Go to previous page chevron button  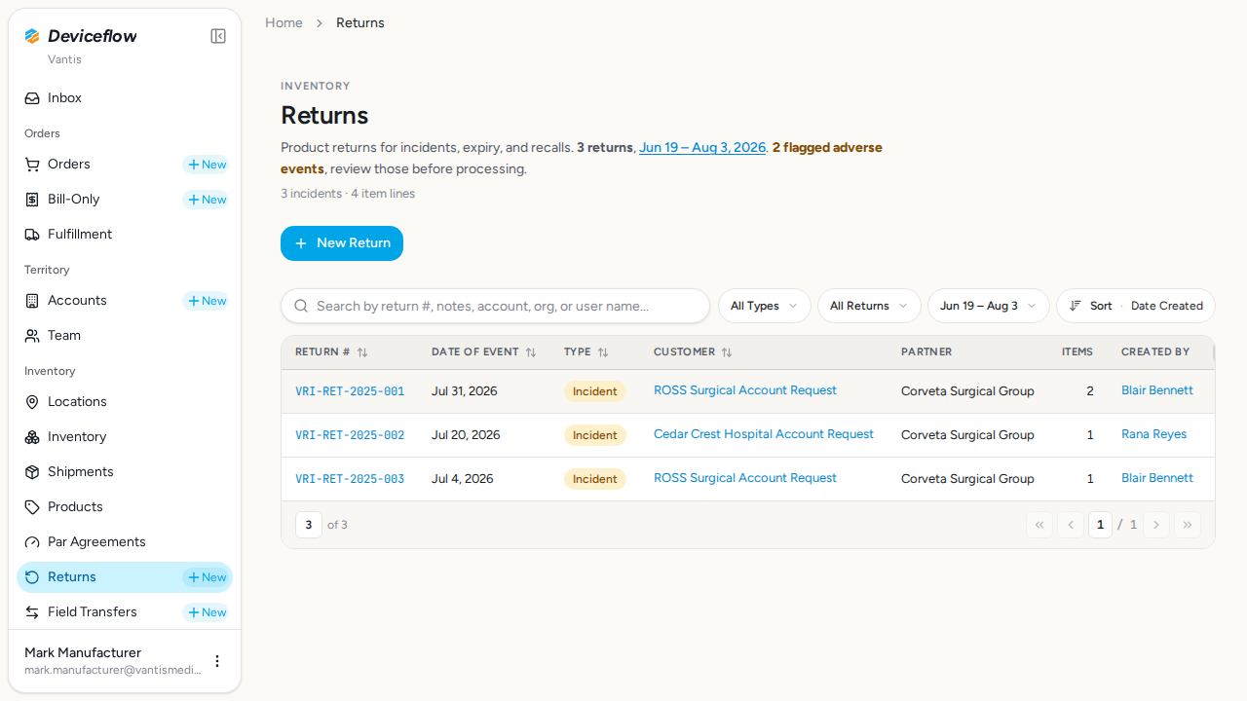[1071, 525]
